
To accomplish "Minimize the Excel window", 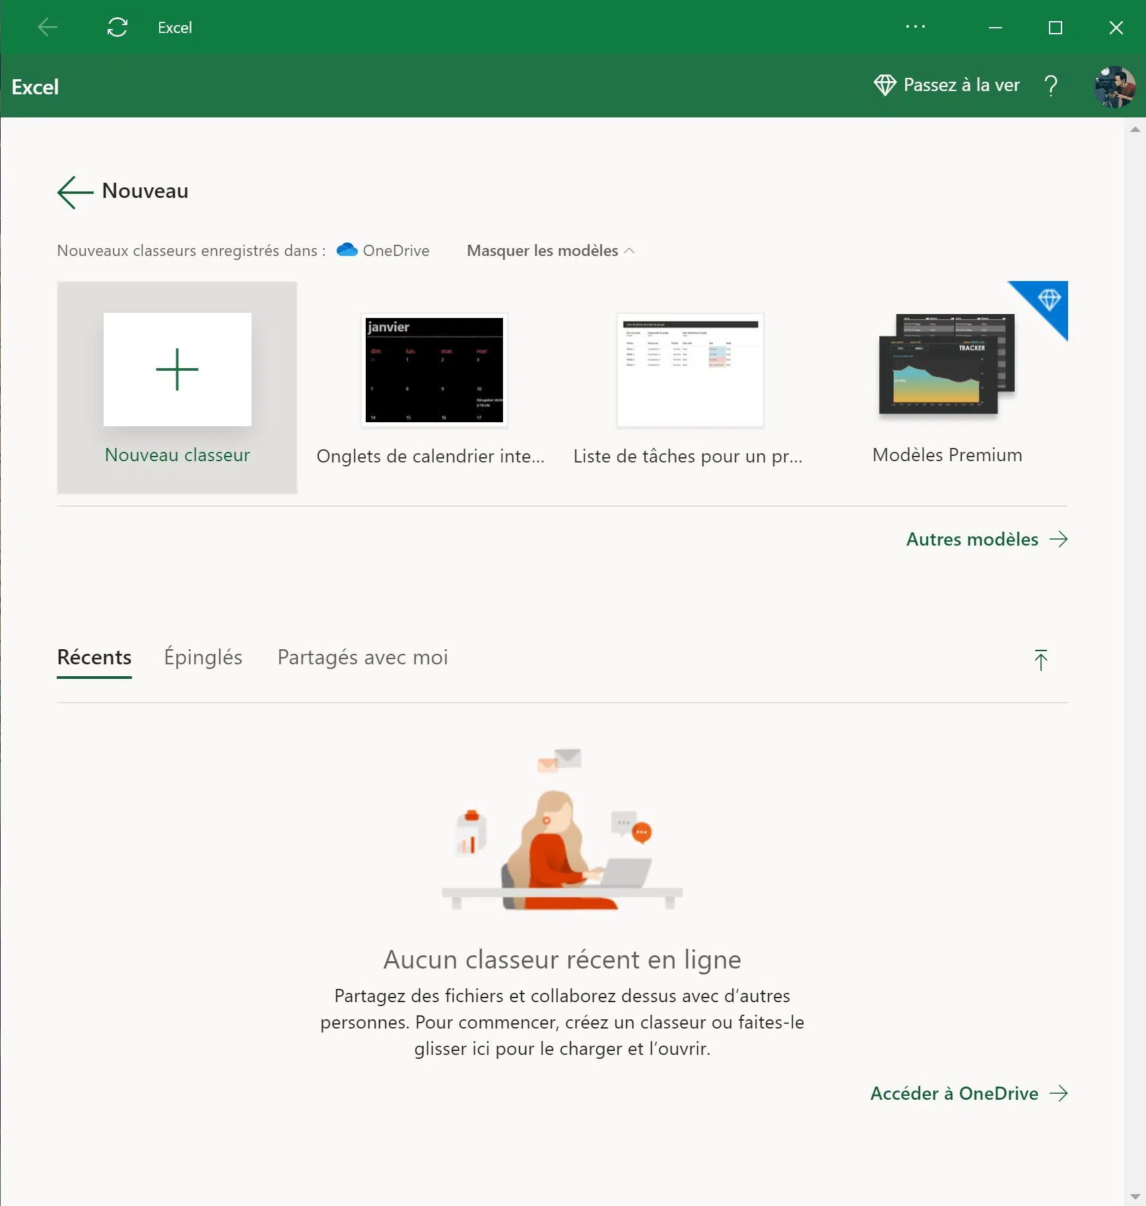I will [995, 27].
